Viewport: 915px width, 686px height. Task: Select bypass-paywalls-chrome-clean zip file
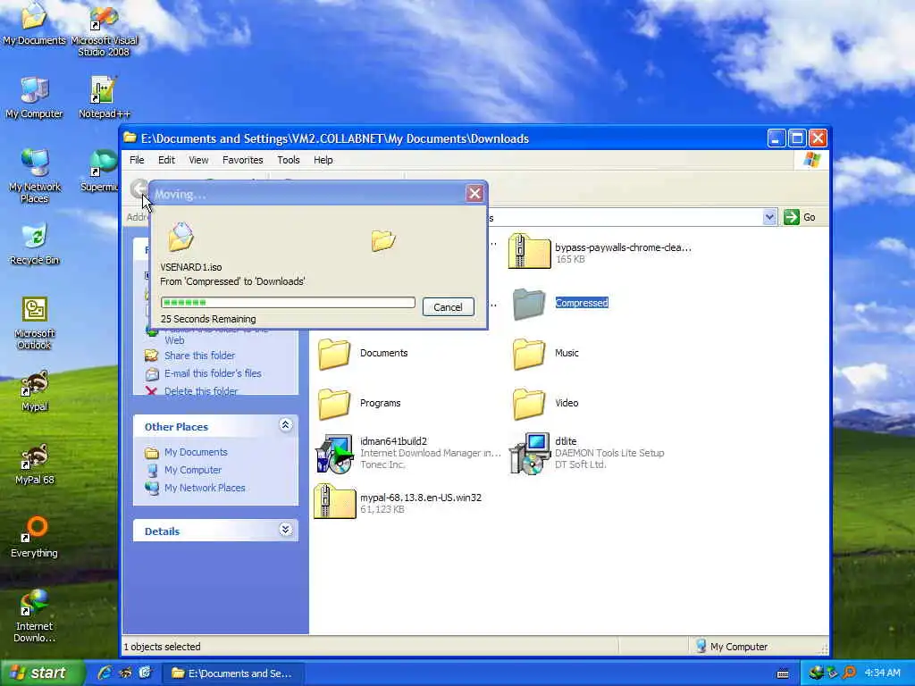click(600, 252)
